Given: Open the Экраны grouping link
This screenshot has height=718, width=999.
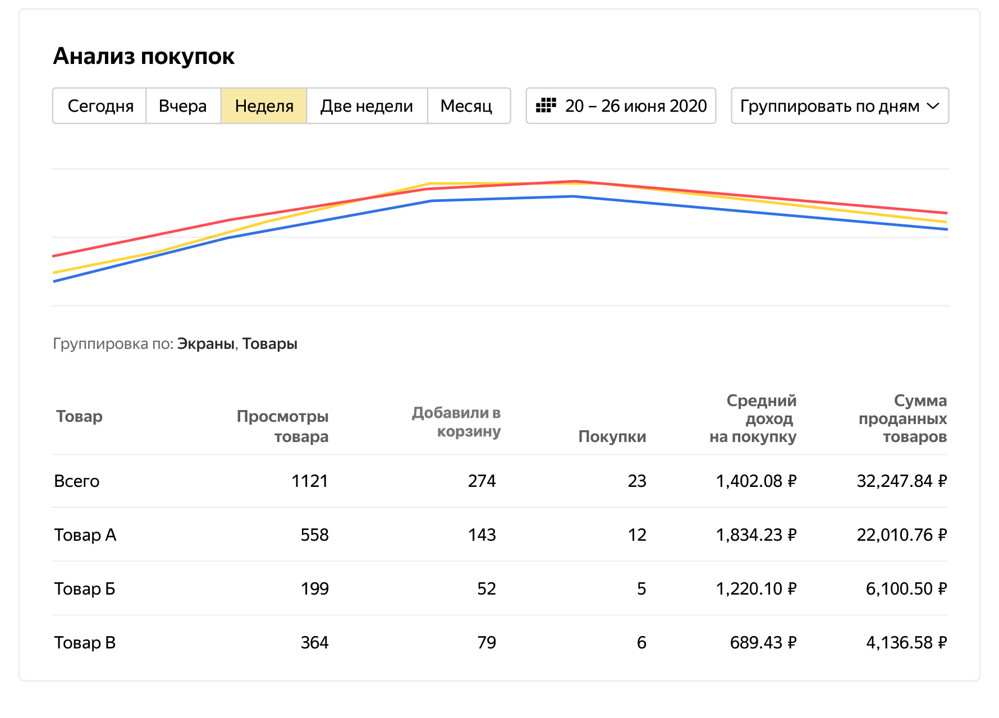Looking at the screenshot, I should pos(205,343).
